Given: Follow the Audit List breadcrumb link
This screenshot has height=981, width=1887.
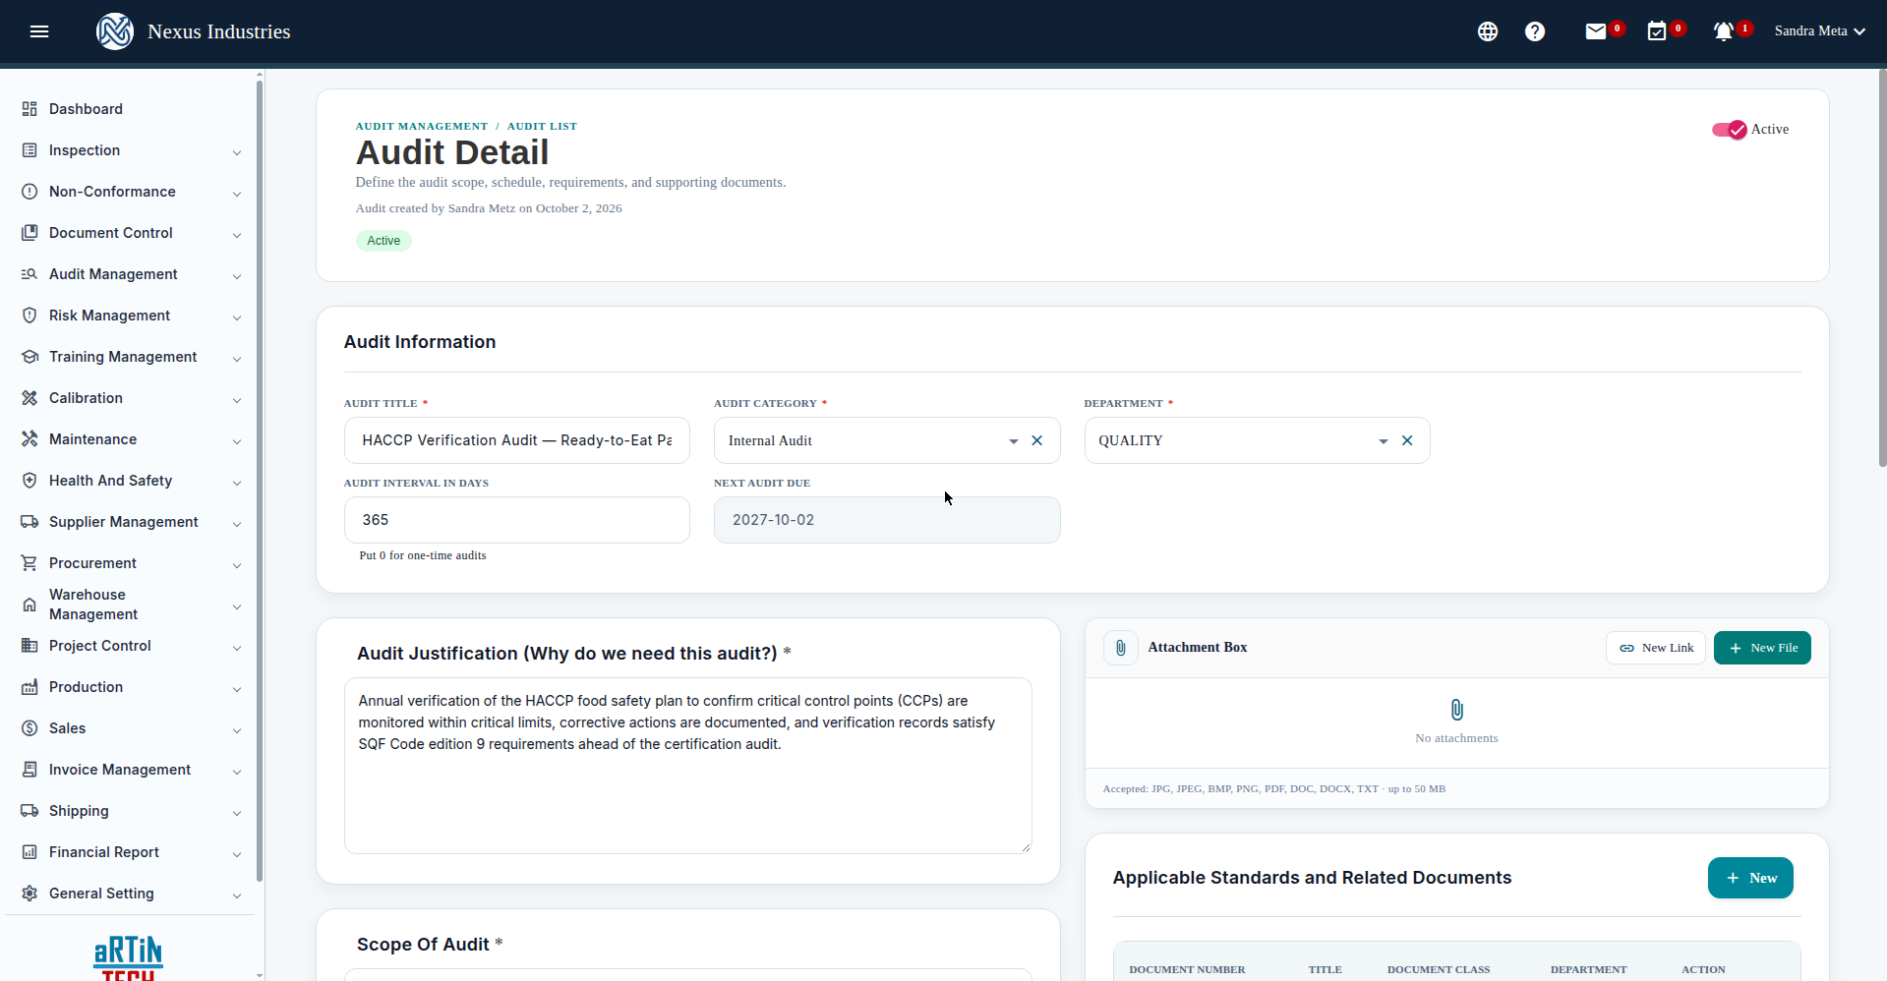Looking at the screenshot, I should click(x=542, y=126).
